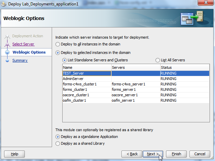Screen dimensions: 215x161
Task: Sort table by Status column header
Action: pyautogui.click(x=184, y=68)
